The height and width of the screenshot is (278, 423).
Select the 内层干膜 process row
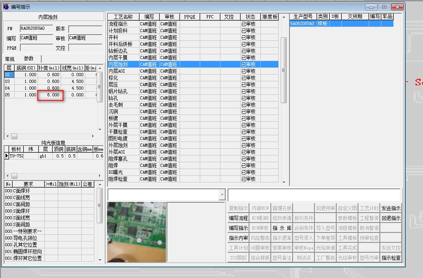click(193, 58)
